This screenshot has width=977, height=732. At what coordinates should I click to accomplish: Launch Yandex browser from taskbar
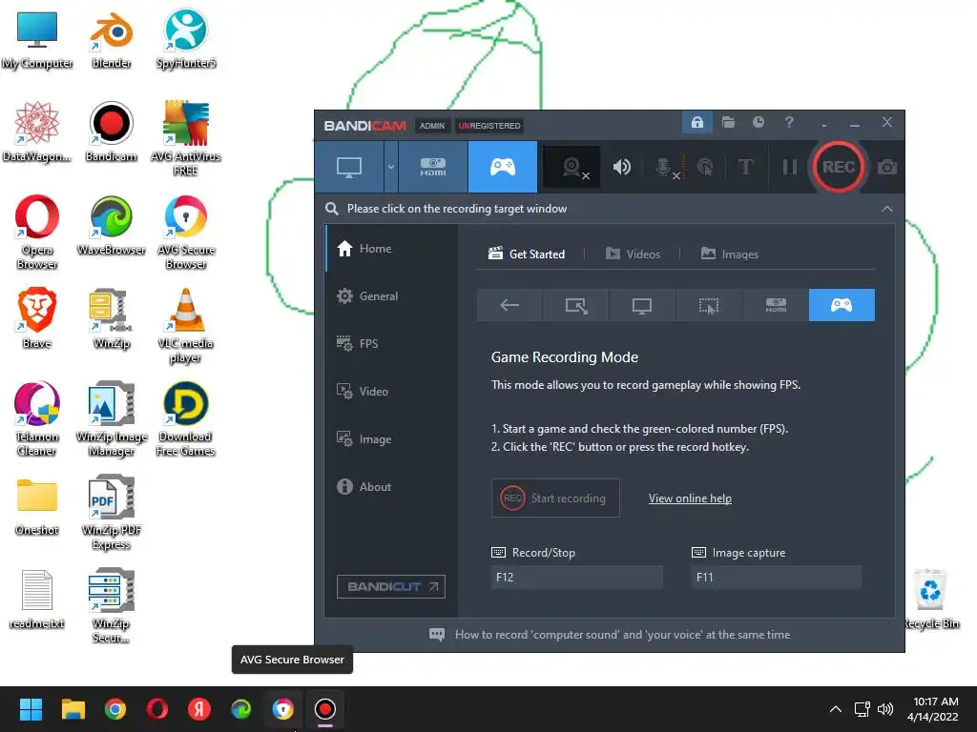coord(199,709)
